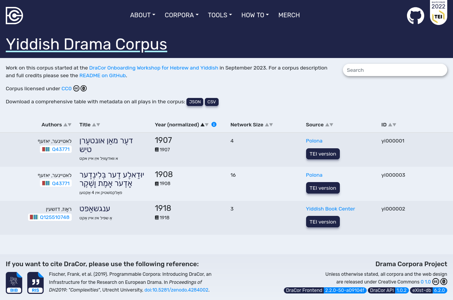Focus the corpus Search field

click(x=395, y=70)
